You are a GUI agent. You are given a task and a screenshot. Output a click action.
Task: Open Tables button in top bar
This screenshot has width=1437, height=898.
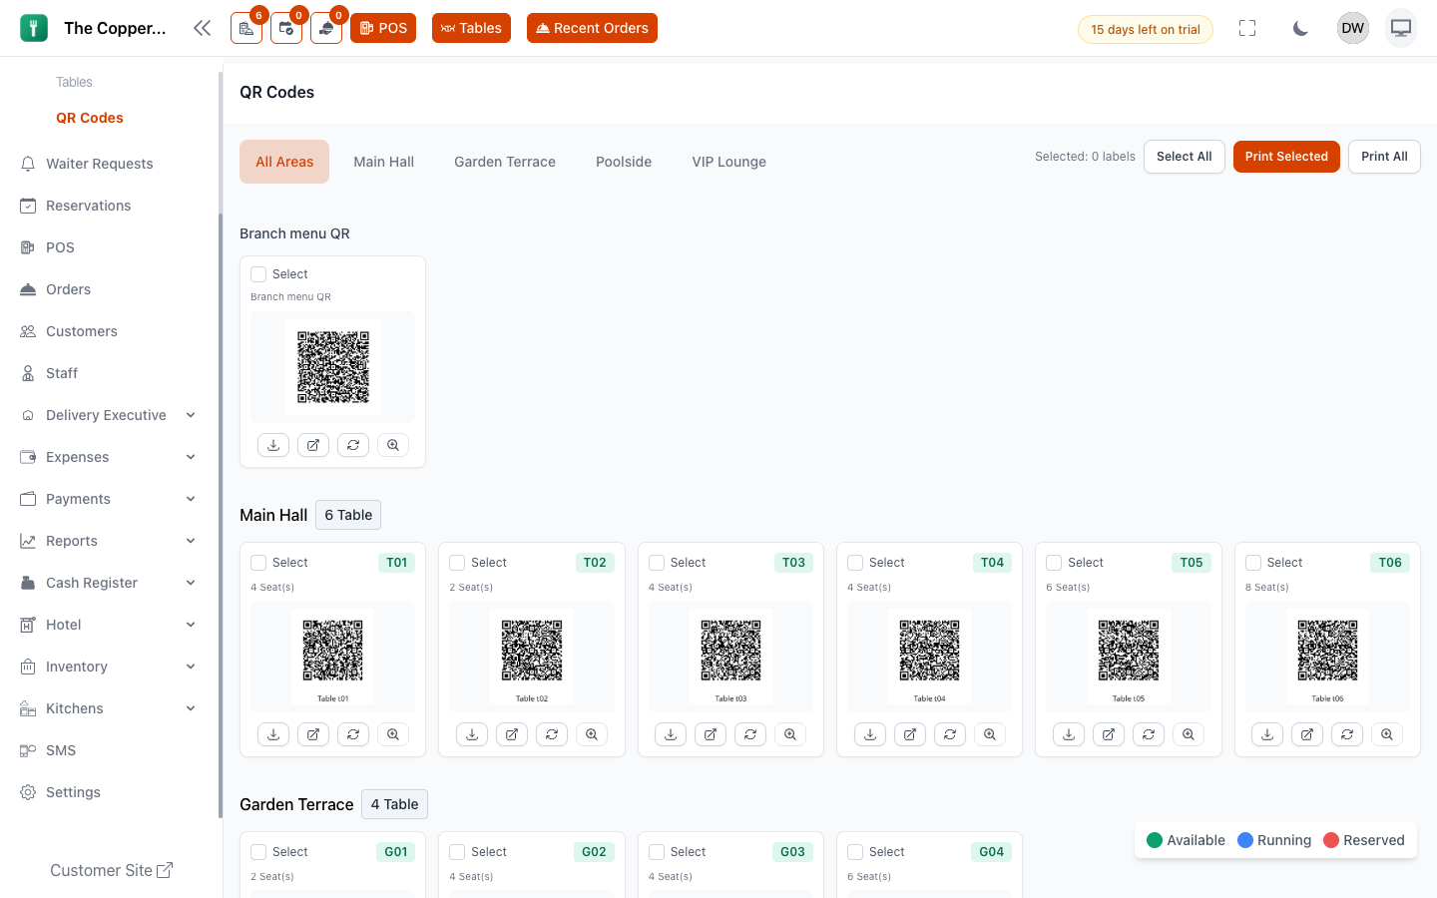tap(471, 28)
